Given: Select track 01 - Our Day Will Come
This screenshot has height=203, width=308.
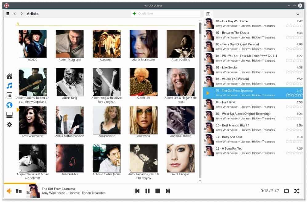Looking at the screenshot, I should tap(253, 23).
